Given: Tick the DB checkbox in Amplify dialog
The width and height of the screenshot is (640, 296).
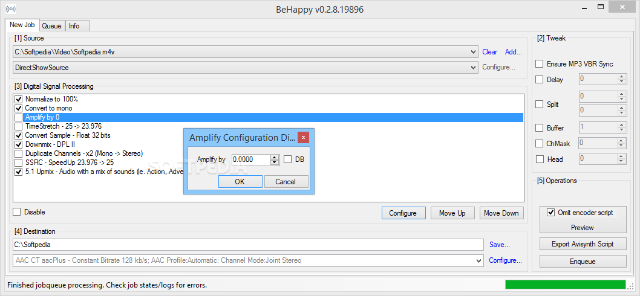Looking at the screenshot, I should pyautogui.click(x=288, y=159).
